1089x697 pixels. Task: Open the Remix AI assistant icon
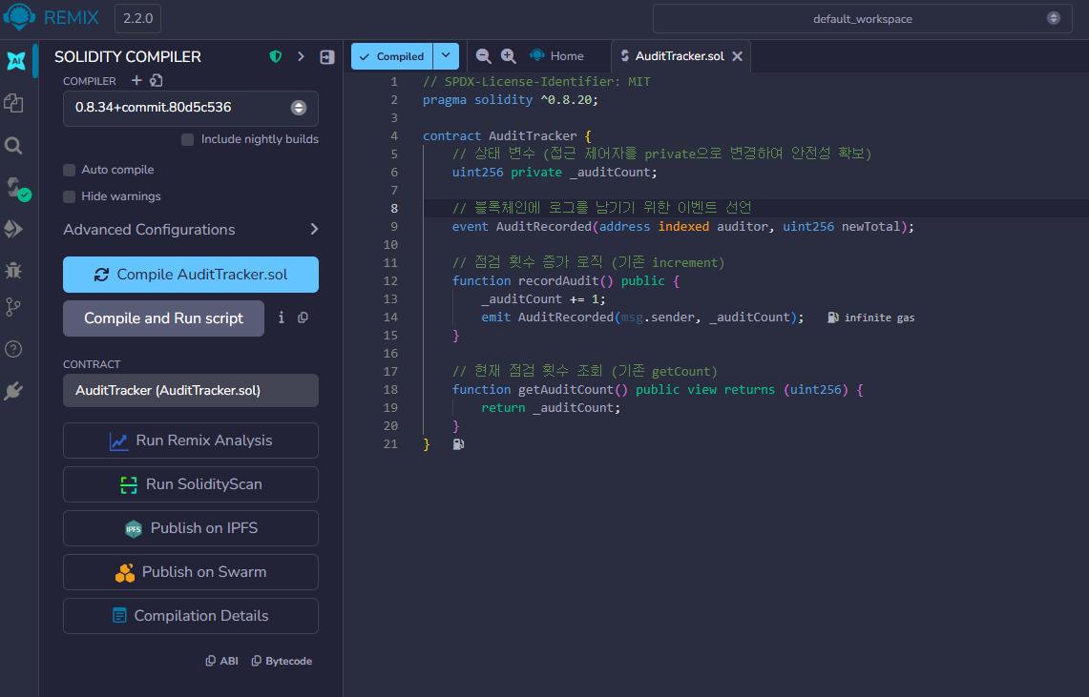(x=16, y=61)
